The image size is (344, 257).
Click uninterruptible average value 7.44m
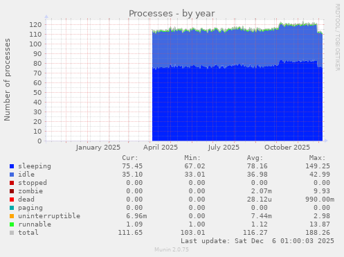[261, 216]
